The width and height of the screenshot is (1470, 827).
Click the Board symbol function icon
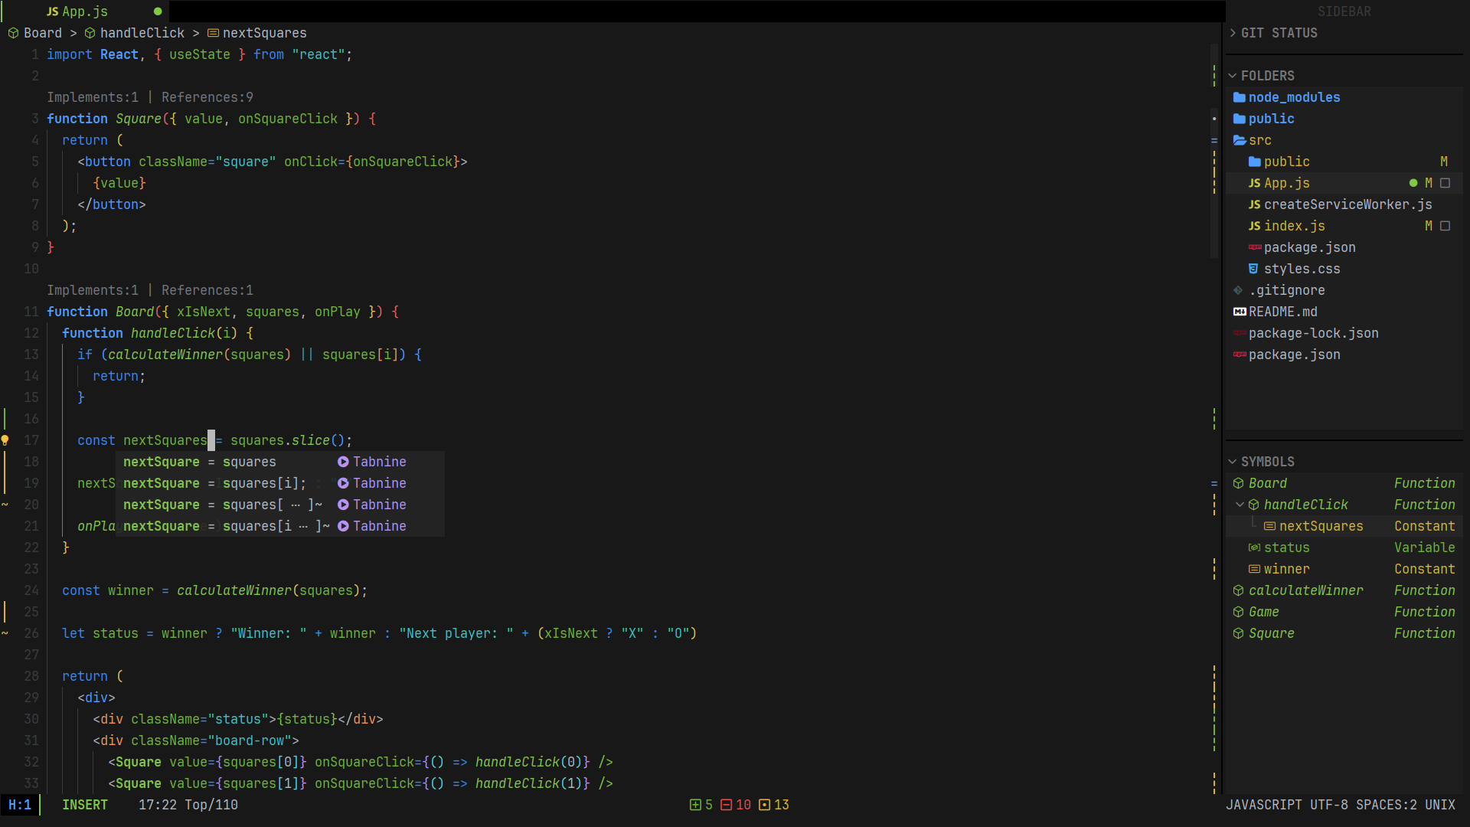[1238, 483]
